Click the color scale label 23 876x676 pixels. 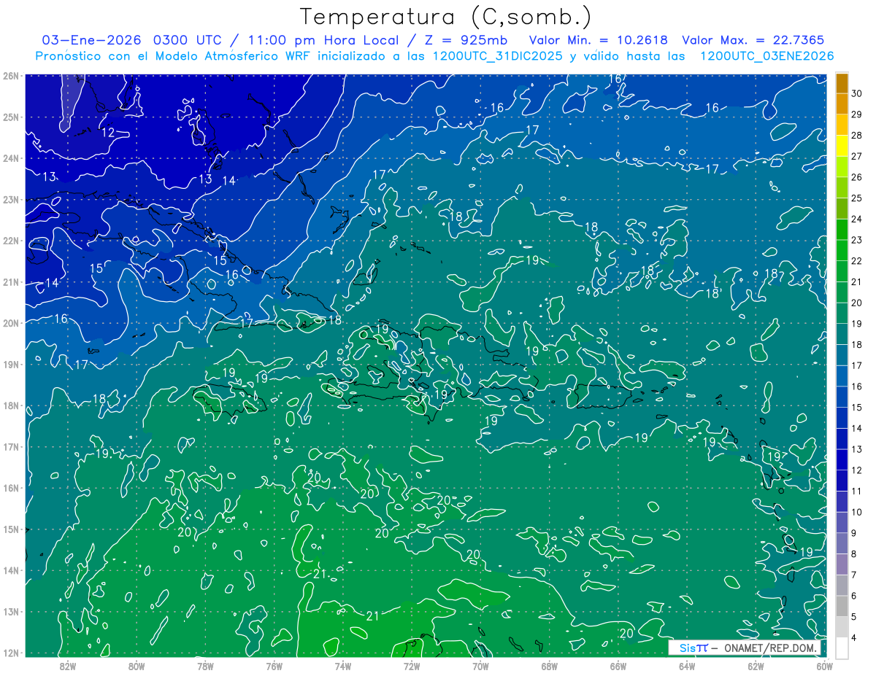pyautogui.click(x=857, y=240)
